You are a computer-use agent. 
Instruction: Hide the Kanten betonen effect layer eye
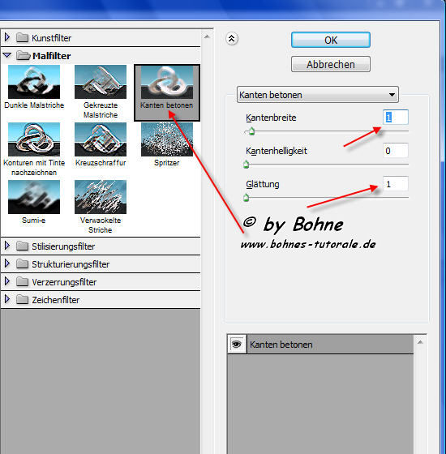click(x=237, y=345)
